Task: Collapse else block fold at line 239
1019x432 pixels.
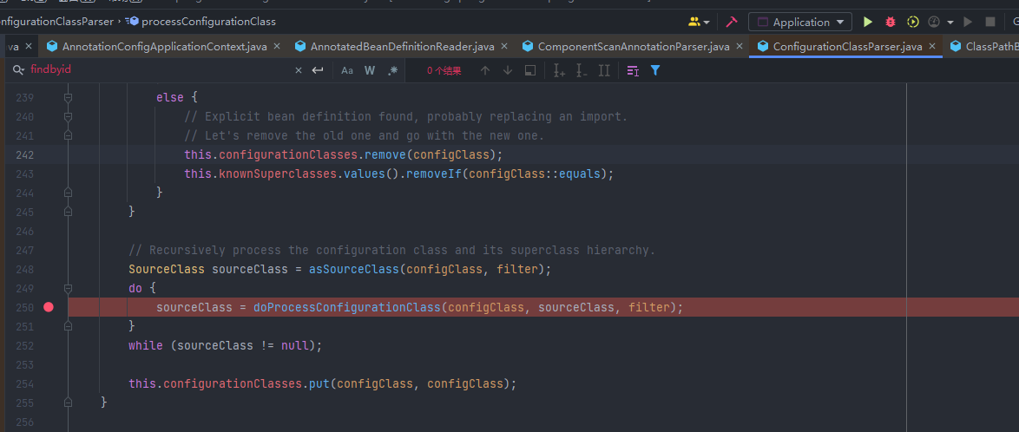Action: (68, 97)
